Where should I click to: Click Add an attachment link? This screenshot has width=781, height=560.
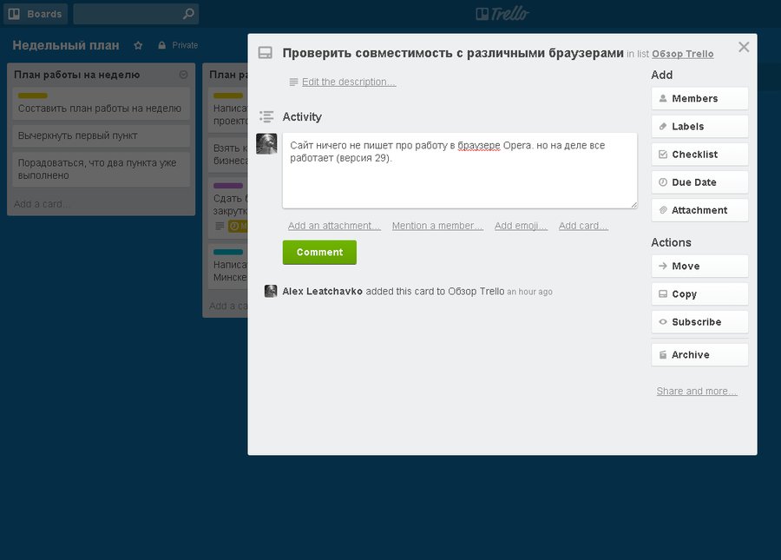[x=334, y=226]
